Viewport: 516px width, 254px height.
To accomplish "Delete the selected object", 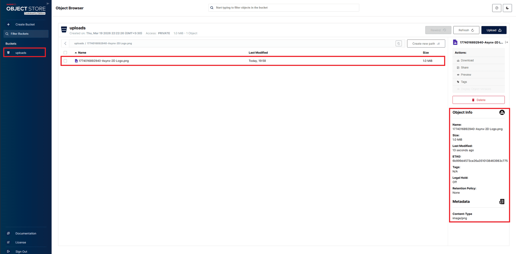I will click(478, 100).
